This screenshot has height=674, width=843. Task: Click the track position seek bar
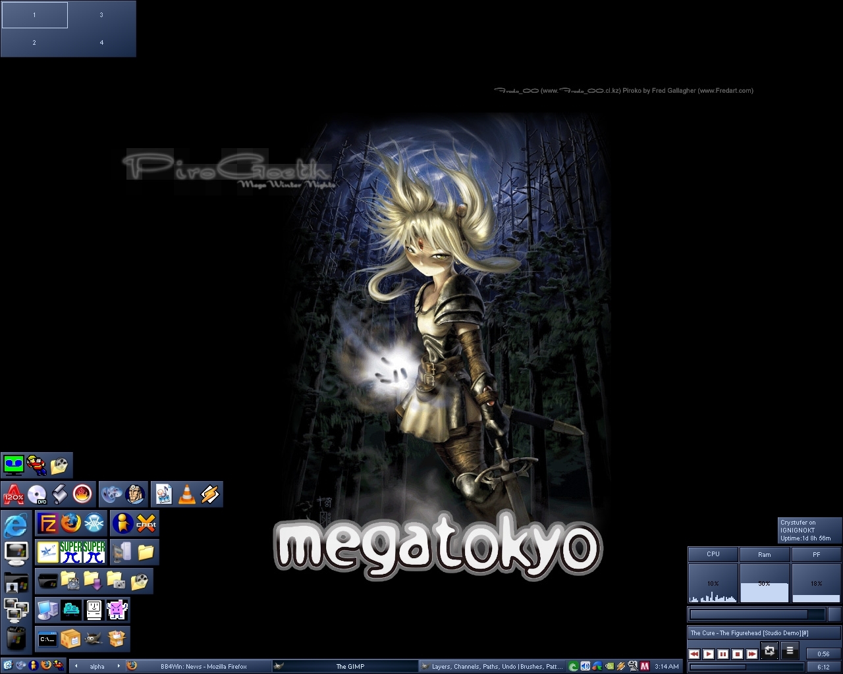point(746,667)
